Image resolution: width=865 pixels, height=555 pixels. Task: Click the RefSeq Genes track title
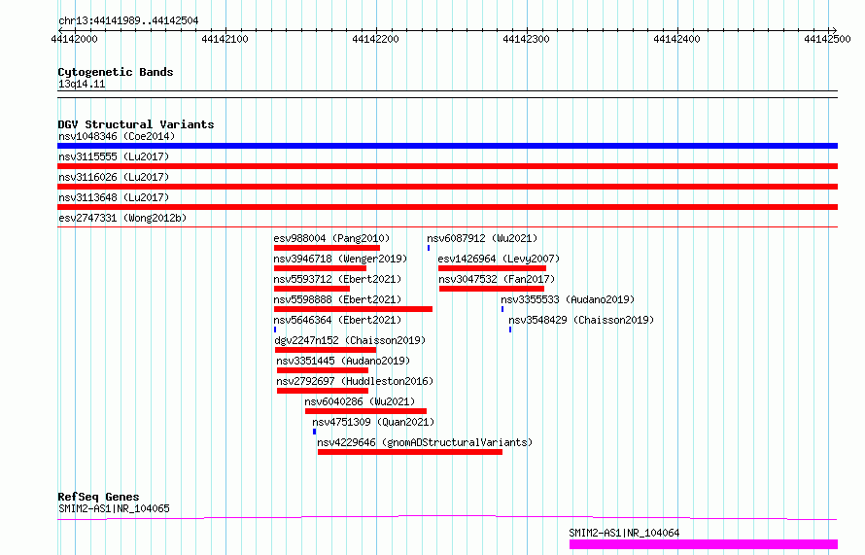tap(98, 497)
